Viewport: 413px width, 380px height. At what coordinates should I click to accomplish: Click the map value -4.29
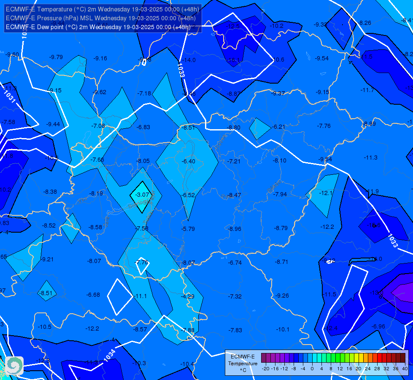click(188, 296)
